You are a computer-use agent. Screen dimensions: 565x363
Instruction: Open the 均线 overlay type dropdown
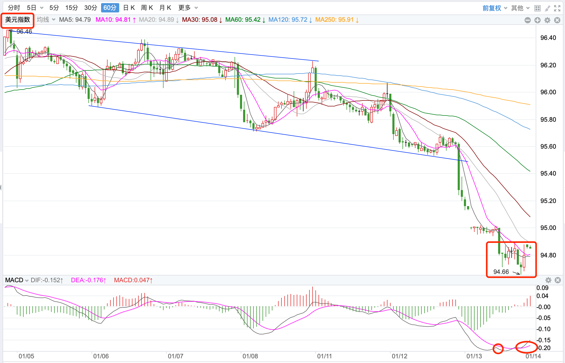pyautogui.click(x=46, y=20)
